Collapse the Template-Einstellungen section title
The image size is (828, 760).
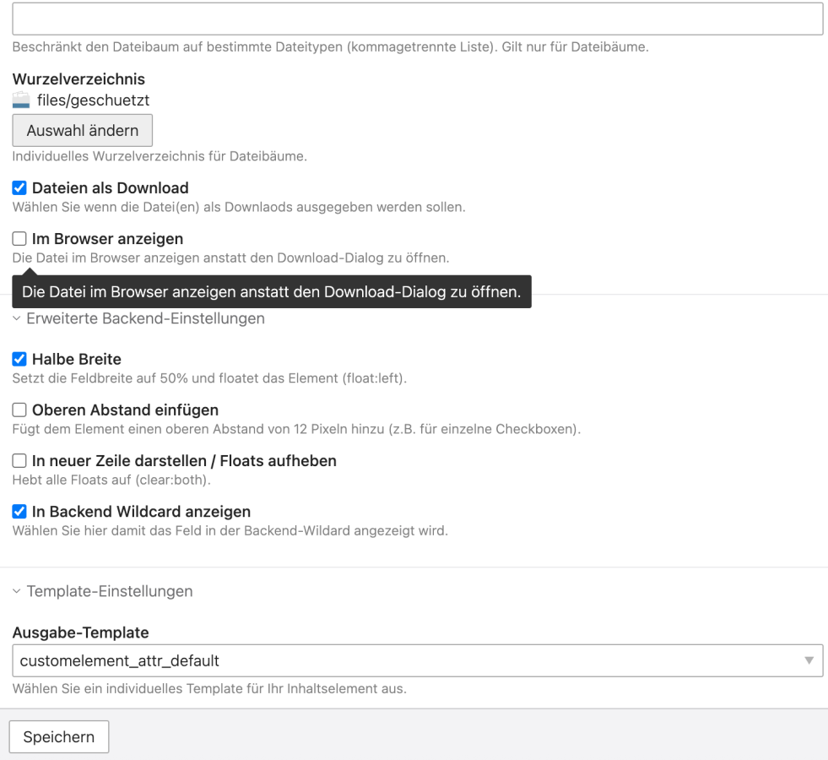tap(110, 592)
